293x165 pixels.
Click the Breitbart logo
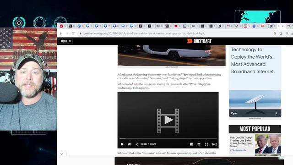199,41
